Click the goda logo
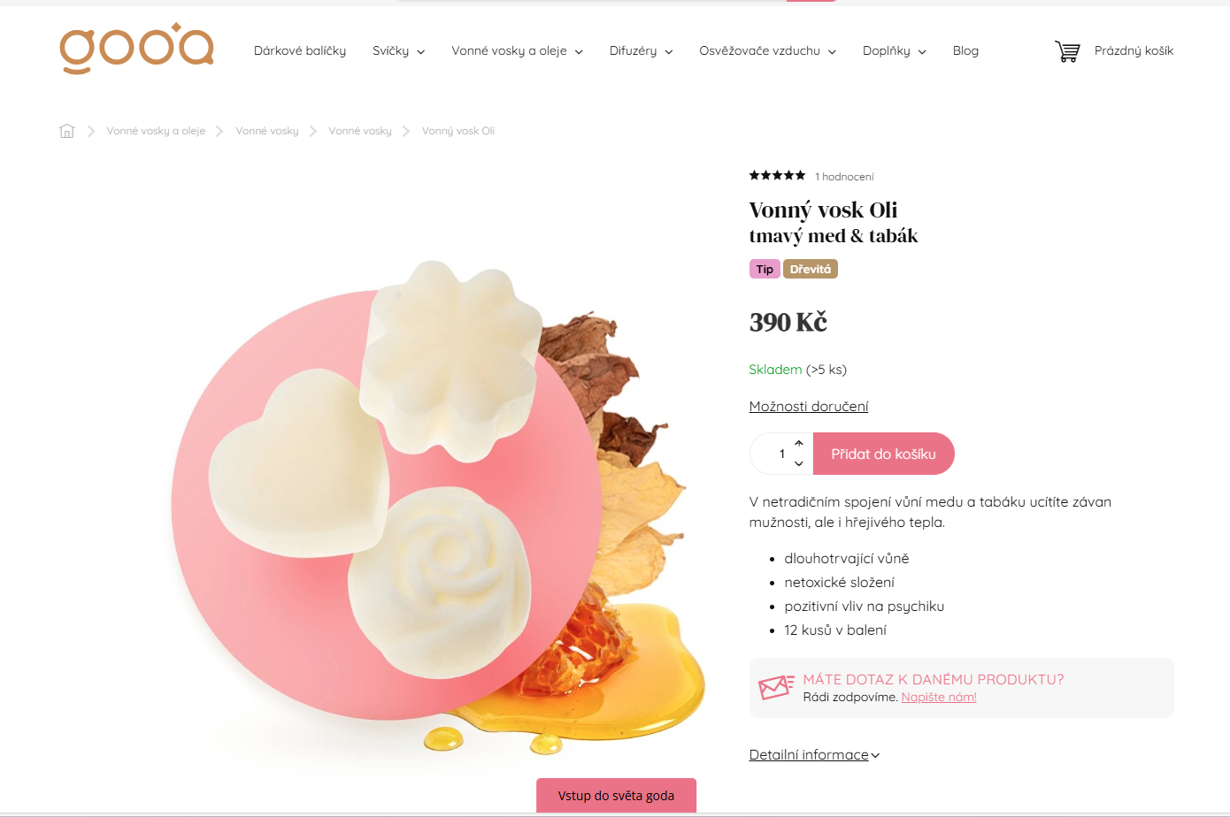 tap(137, 49)
